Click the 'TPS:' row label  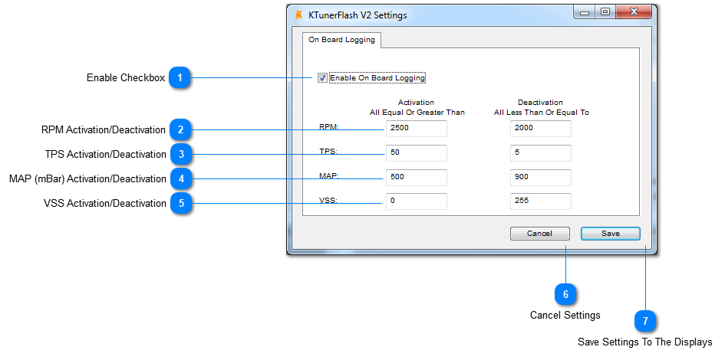pyautogui.click(x=328, y=151)
